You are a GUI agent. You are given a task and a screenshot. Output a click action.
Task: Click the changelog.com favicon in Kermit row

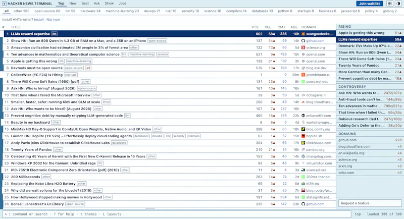(x=304, y=156)
